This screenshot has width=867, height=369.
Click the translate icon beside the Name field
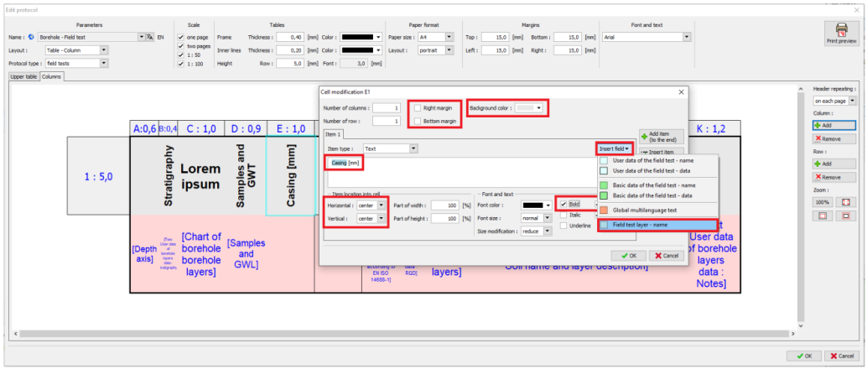click(x=149, y=38)
